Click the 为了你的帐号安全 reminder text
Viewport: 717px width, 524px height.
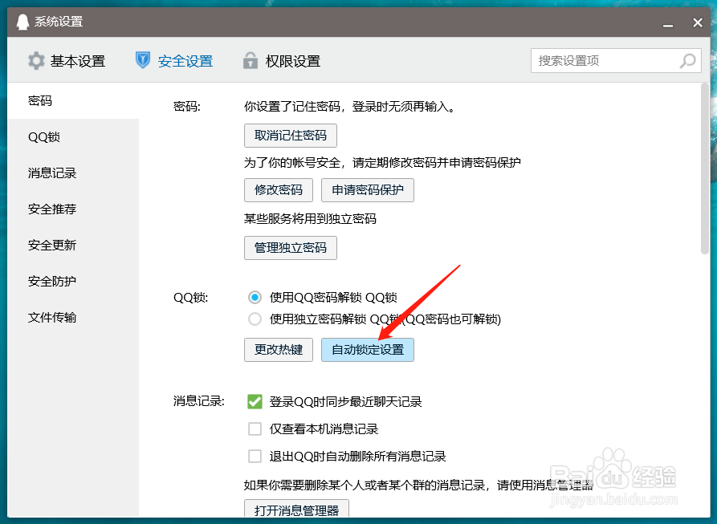[x=382, y=163]
